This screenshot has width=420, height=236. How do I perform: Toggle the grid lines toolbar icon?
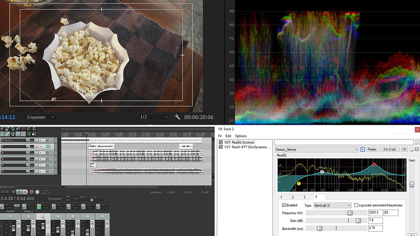click(x=23, y=134)
